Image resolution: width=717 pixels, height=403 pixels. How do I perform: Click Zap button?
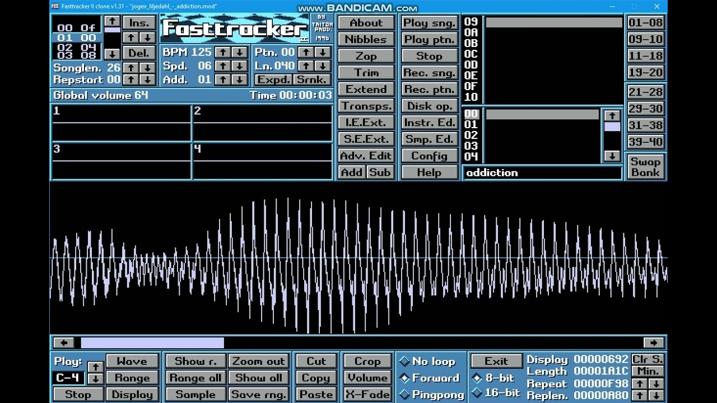(366, 56)
